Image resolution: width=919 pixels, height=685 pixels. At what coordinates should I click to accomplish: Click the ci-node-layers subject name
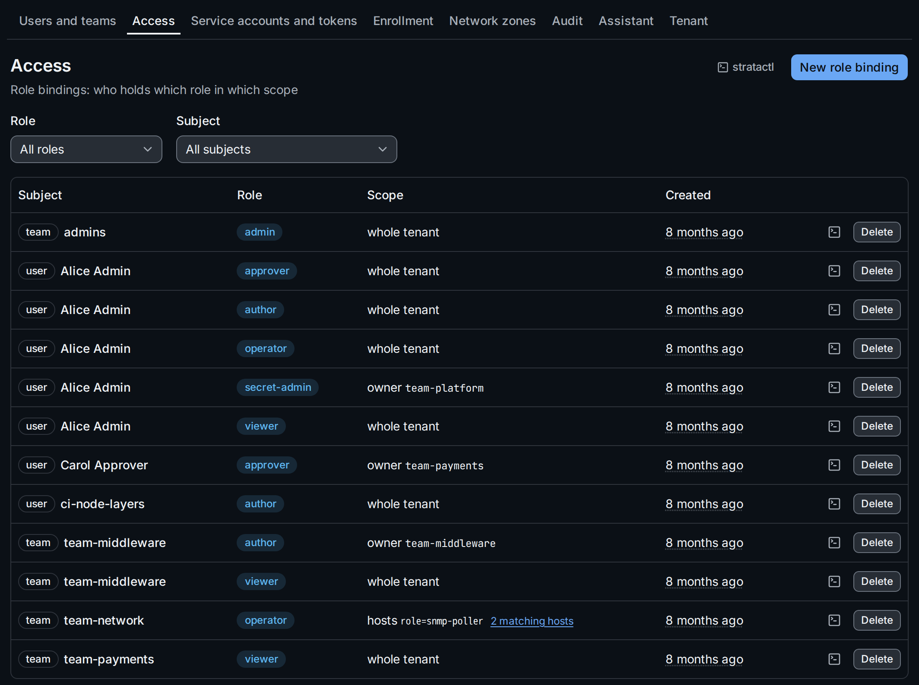[102, 504]
